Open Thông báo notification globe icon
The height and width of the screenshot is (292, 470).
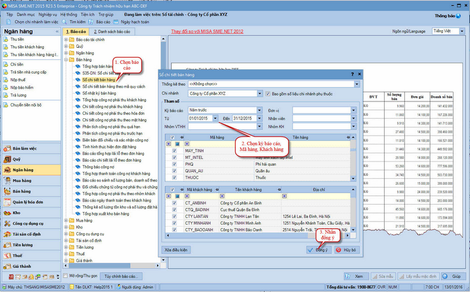(458, 16)
